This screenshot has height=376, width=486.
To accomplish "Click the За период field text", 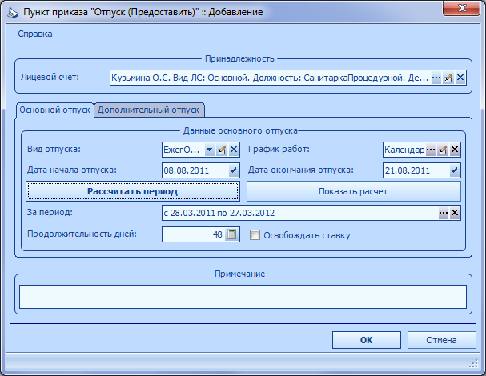I will [x=219, y=213].
